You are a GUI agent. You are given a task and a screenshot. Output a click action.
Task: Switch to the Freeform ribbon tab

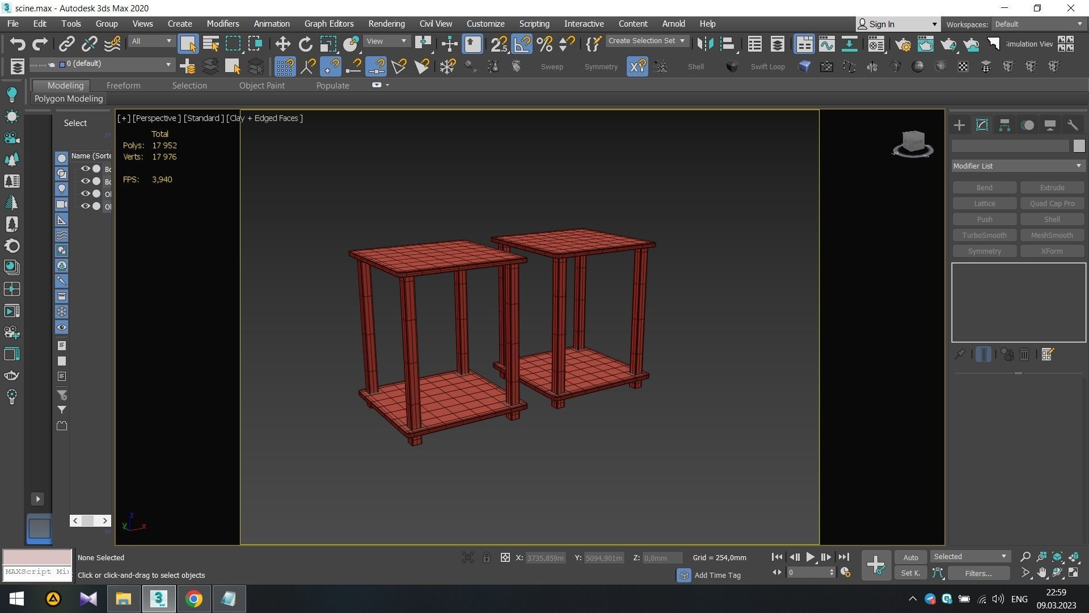pyautogui.click(x=123, y=86)
